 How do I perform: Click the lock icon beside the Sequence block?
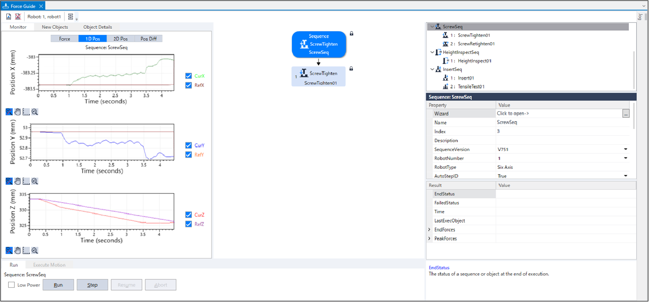pos(352,33)
